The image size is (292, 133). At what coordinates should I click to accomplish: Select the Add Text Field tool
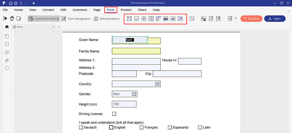coord(129,19)
